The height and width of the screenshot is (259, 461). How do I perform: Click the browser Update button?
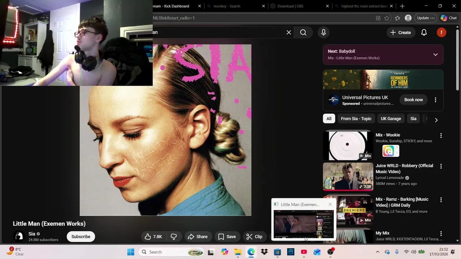click(x=426, y=18)
